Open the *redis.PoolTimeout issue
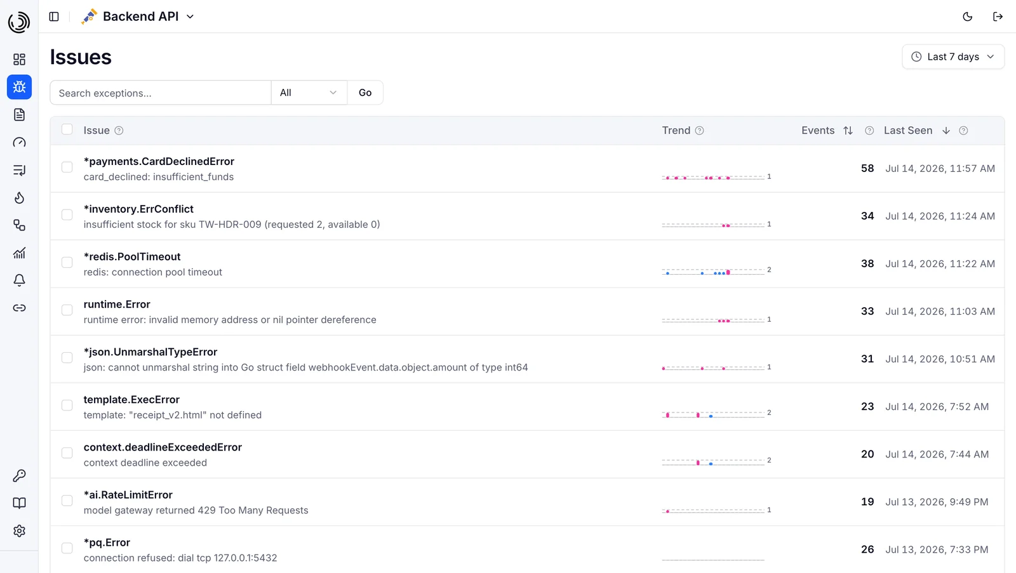 132,256
